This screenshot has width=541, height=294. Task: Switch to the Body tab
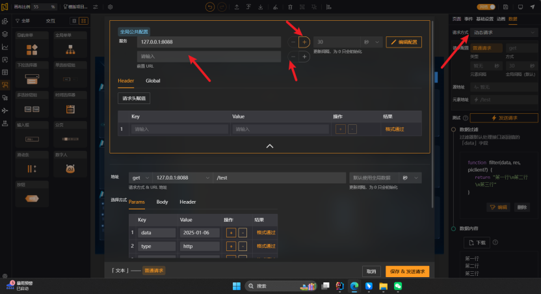click(x=162, y=202)
